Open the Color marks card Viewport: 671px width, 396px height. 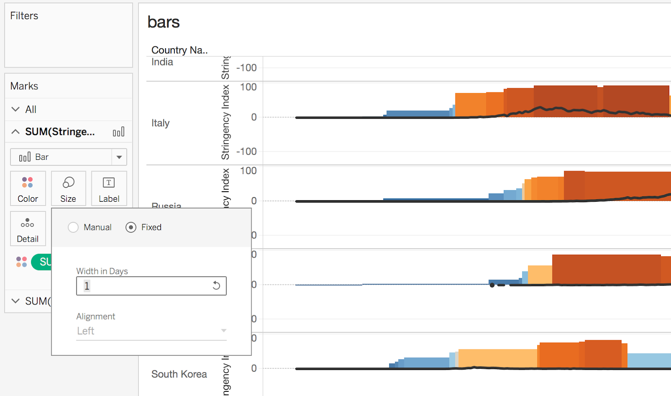tap(28, 188)
